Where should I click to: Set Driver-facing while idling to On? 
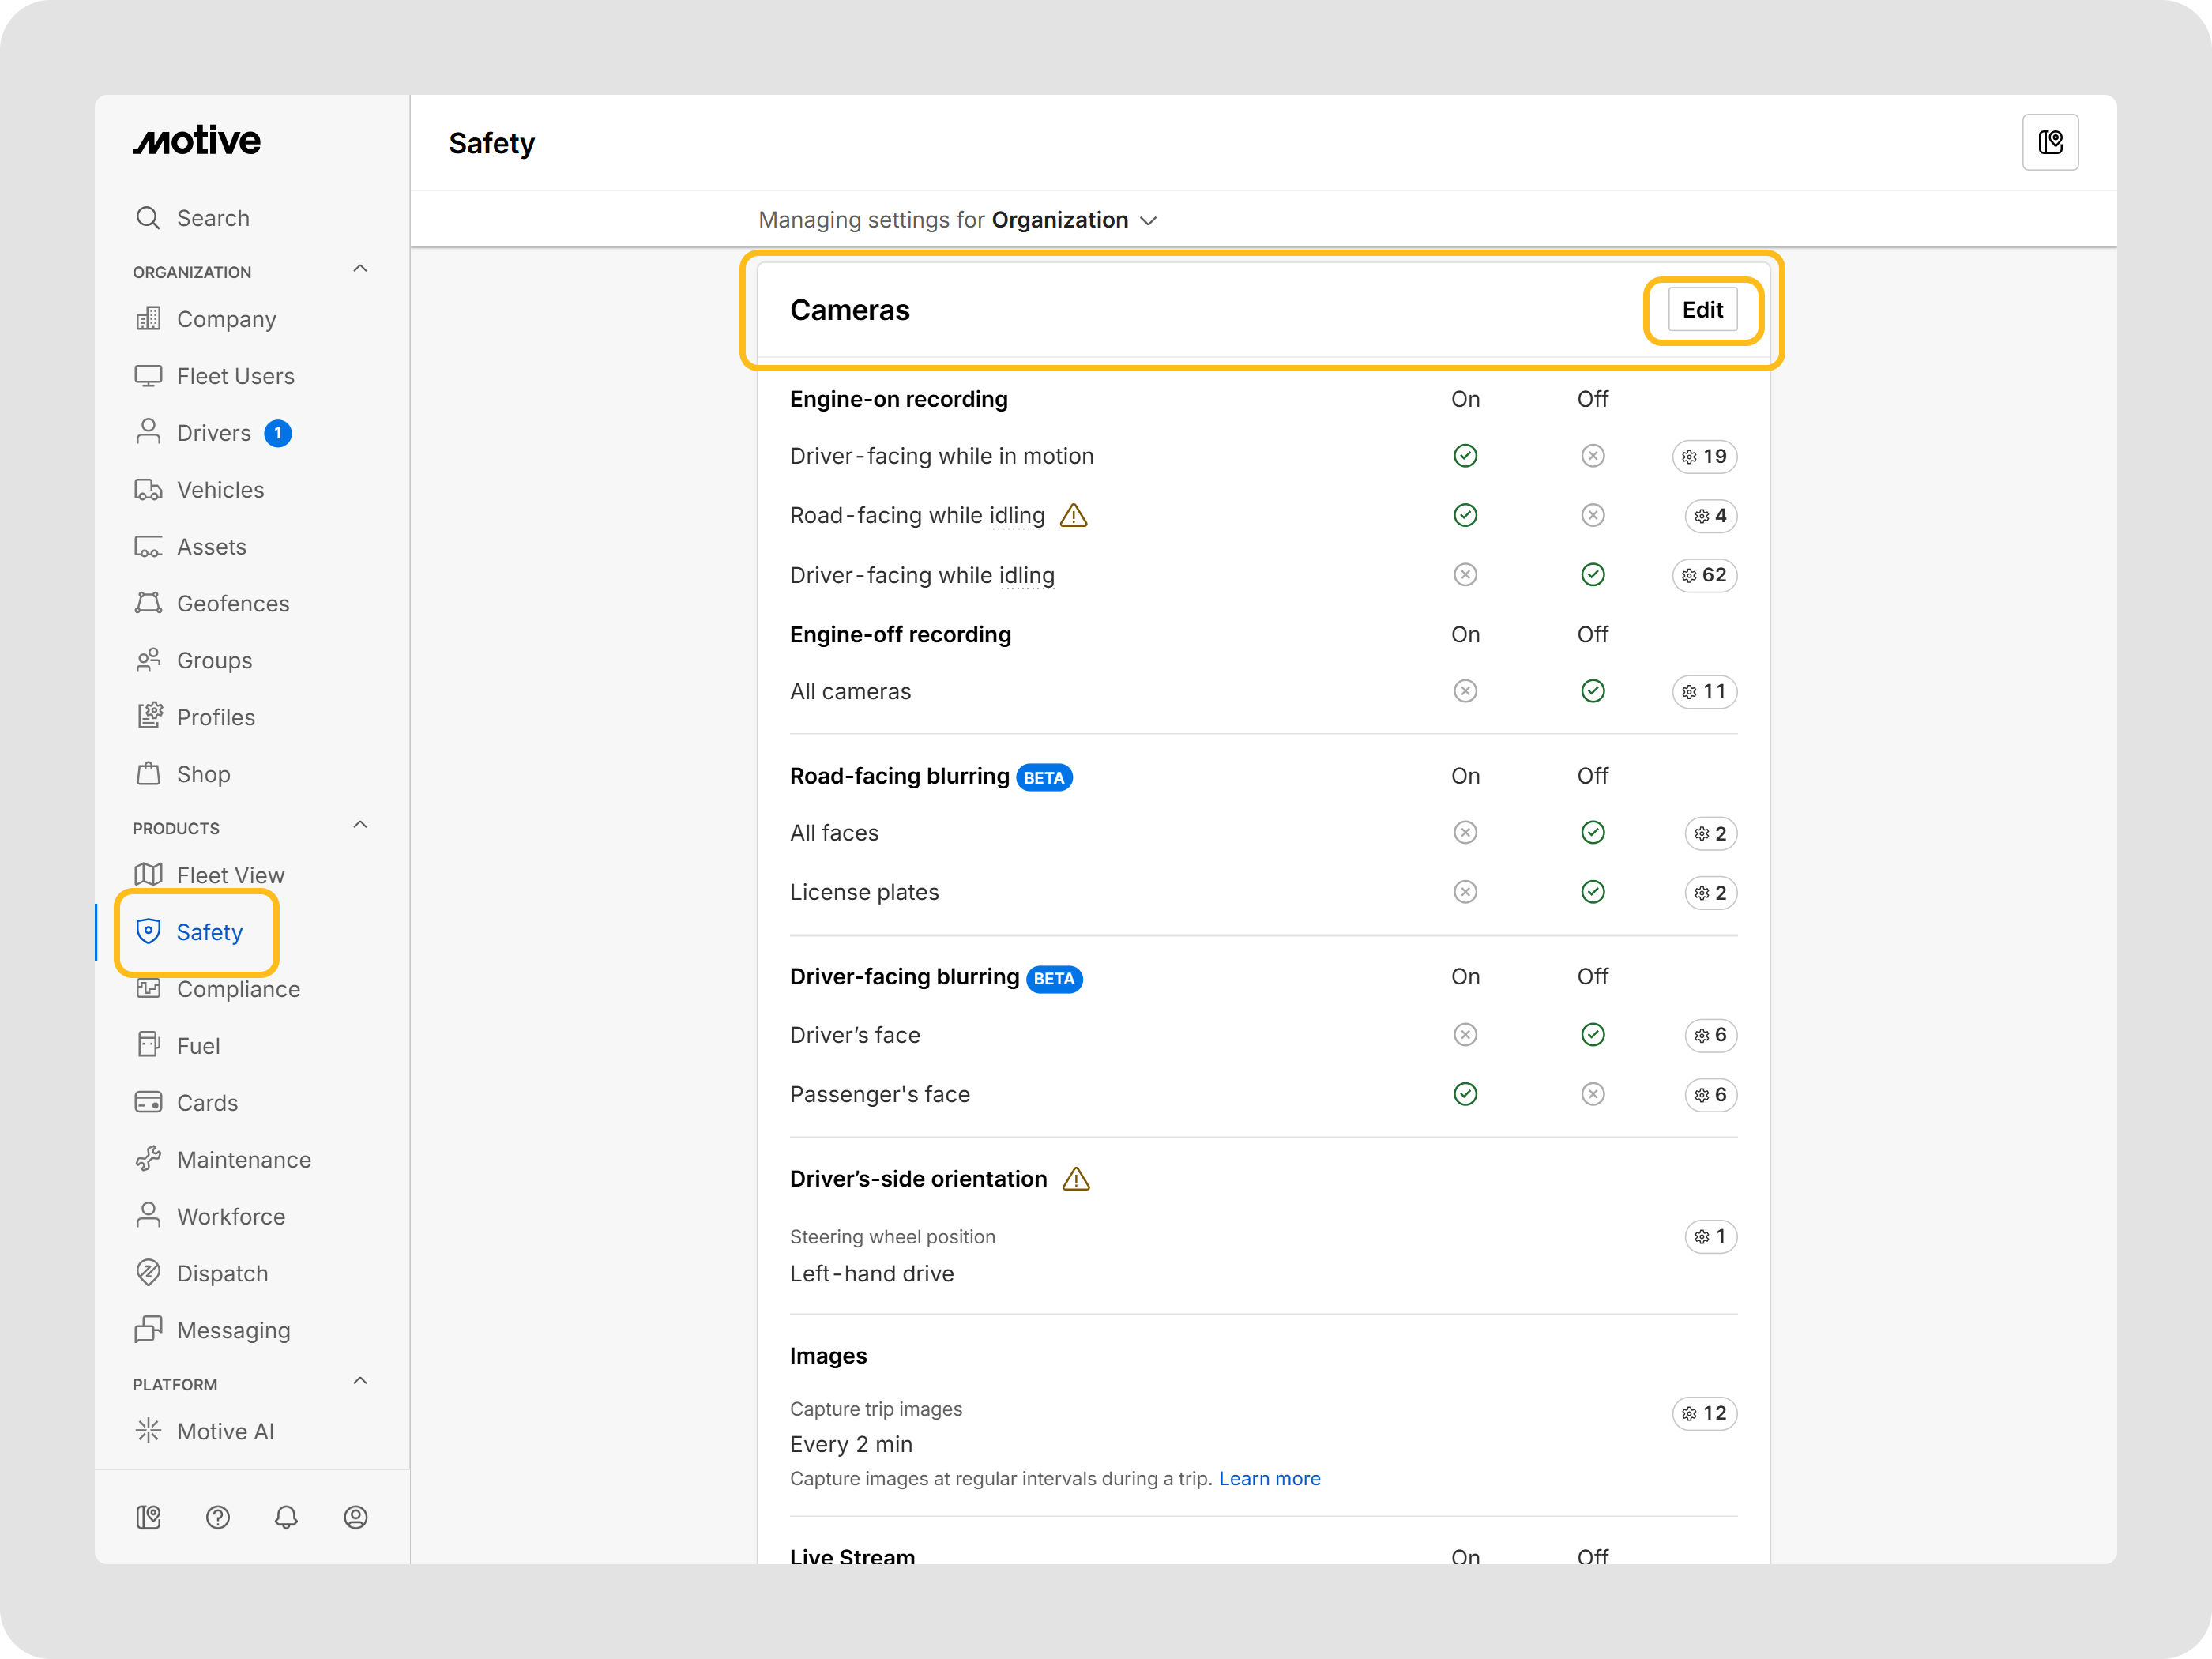(1465, 574)
